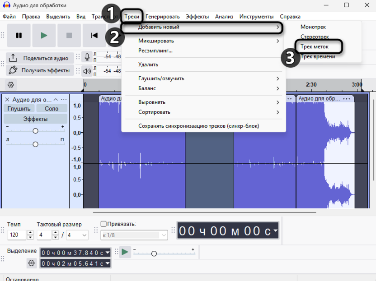Select the microphone recording meter icon
This screenshot has width=376, height=281.
87,57
